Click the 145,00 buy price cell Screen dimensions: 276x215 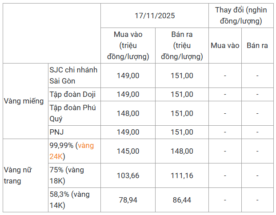click(128, 151)
